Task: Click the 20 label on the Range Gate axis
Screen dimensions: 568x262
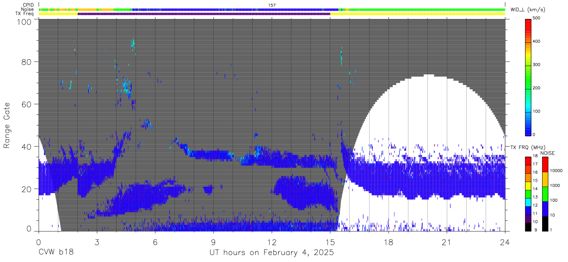Action: click(x=26, y=189)
